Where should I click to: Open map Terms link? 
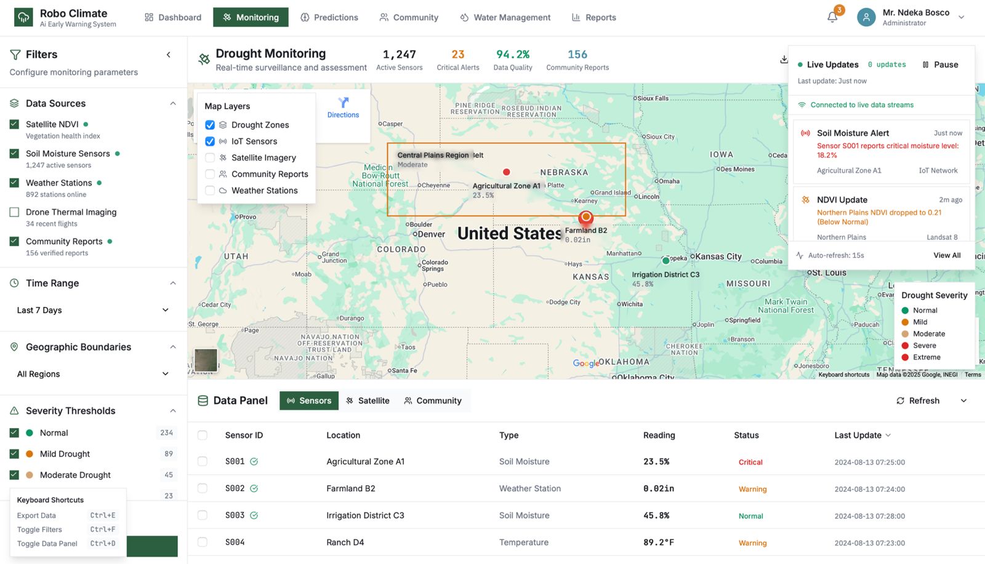[973, 375]
